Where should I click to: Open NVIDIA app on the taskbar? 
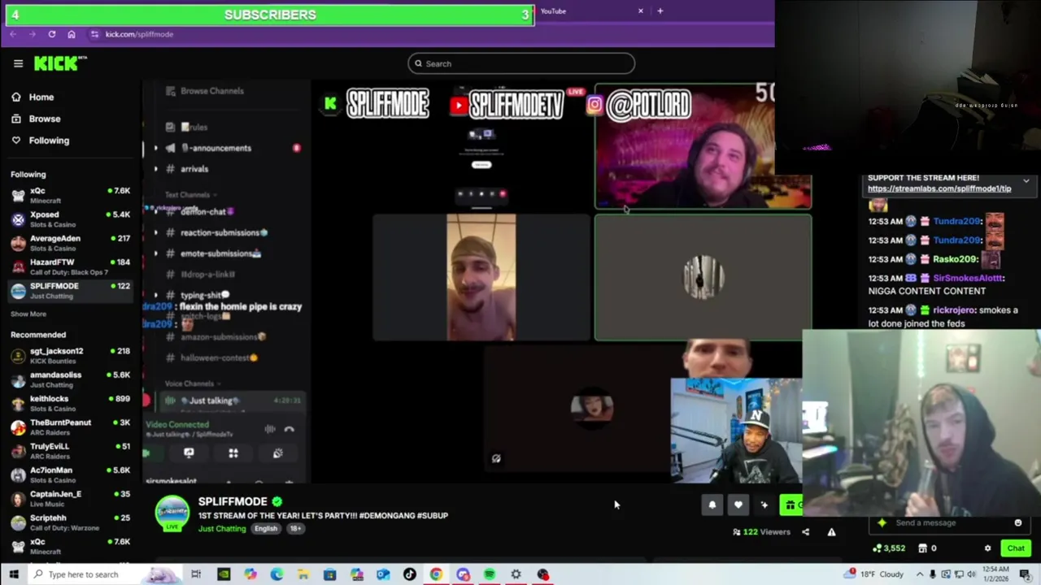(224, 574)
